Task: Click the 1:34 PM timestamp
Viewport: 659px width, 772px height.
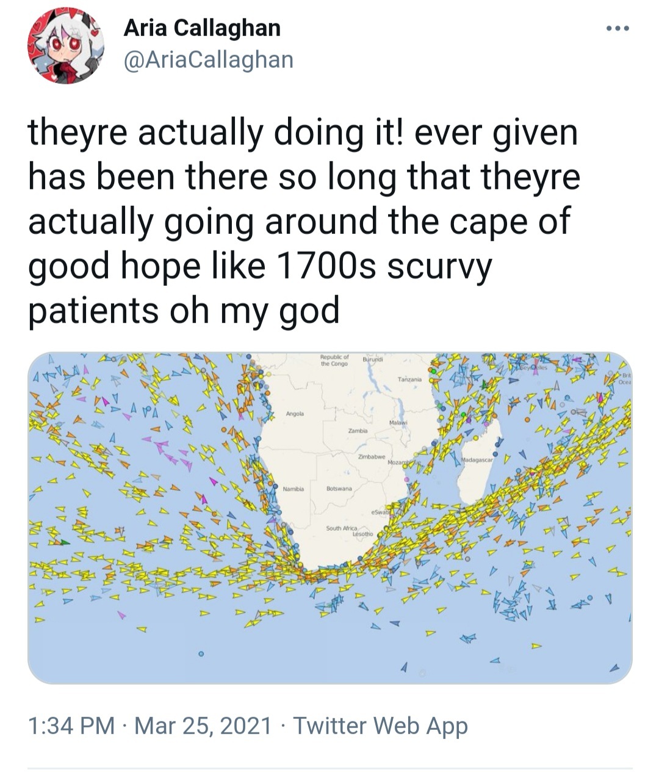Action: [x=71, y=726]
